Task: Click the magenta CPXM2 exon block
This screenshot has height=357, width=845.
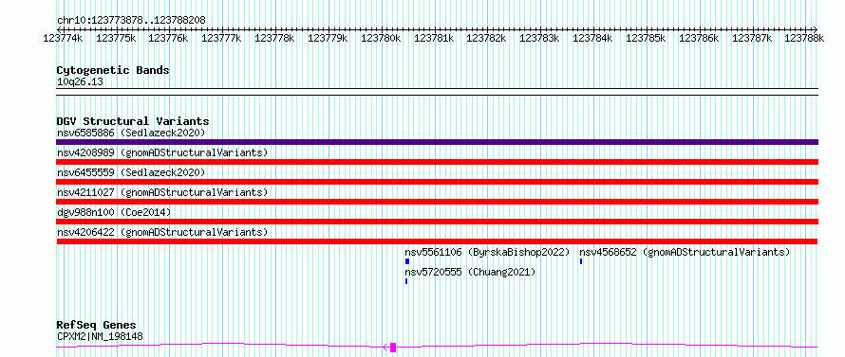Action: click(393, 348)
